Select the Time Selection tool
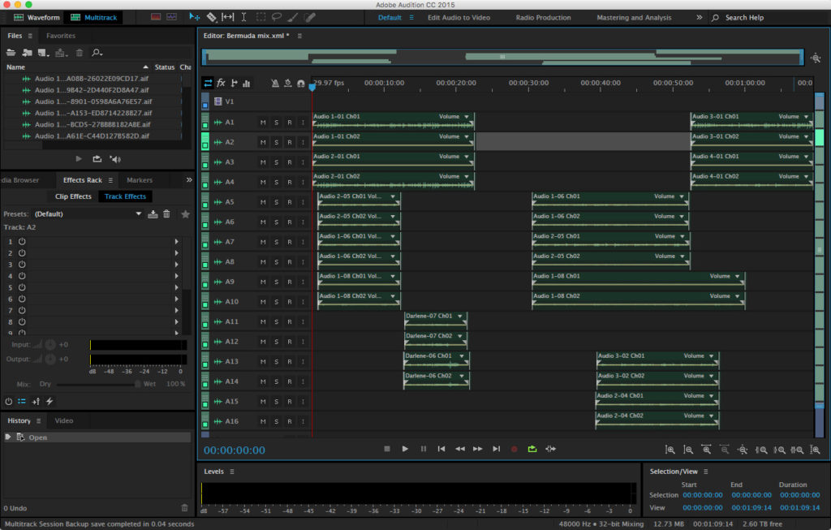 243,17
